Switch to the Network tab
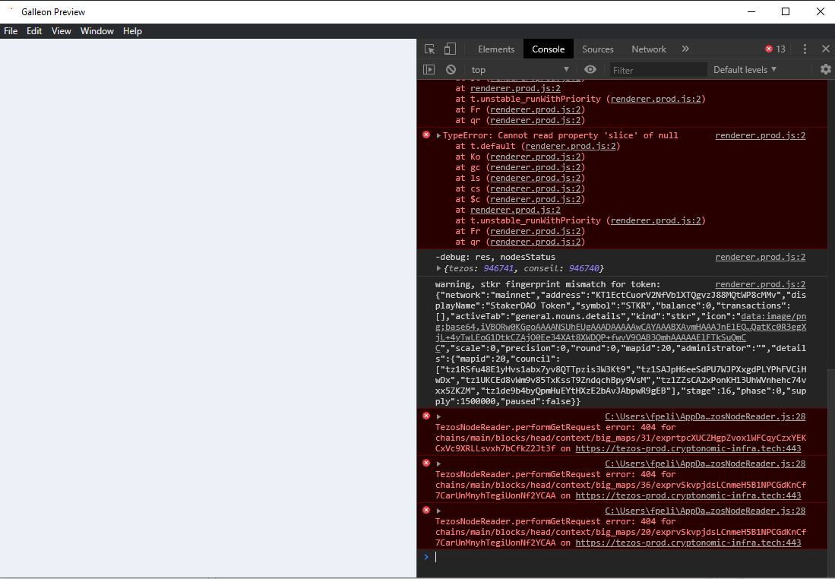The width and height of the screenshot is (835, 579). [649, 49]
